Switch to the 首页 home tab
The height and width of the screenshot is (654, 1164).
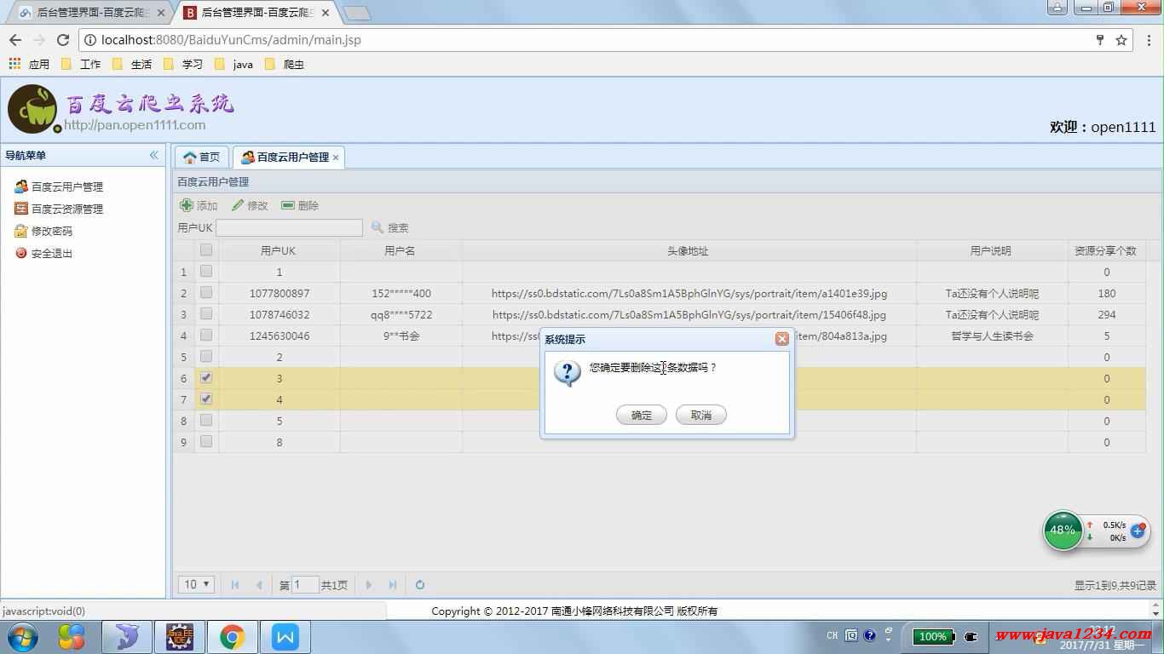tap(201, 158)
